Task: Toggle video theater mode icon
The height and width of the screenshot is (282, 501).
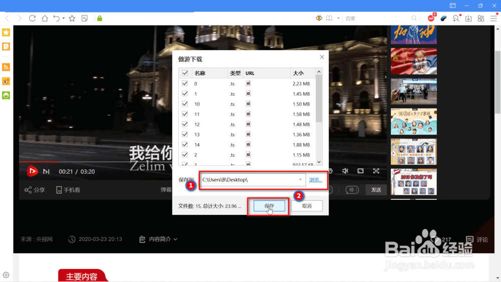Action: [360, 171]
